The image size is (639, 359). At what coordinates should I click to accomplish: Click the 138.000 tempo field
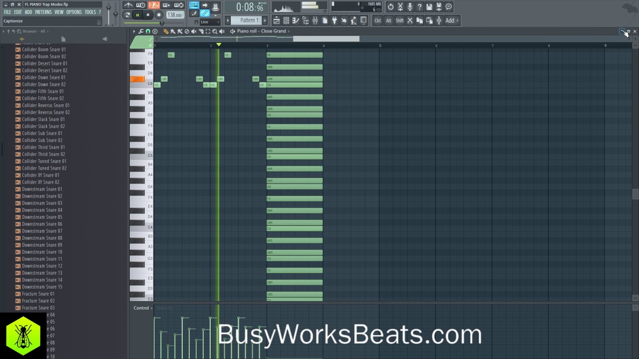coord(175,15)
